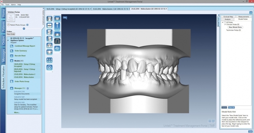Viewport: 254px width, 133px height.
Task: Click the New Order button
Action: 11,34
